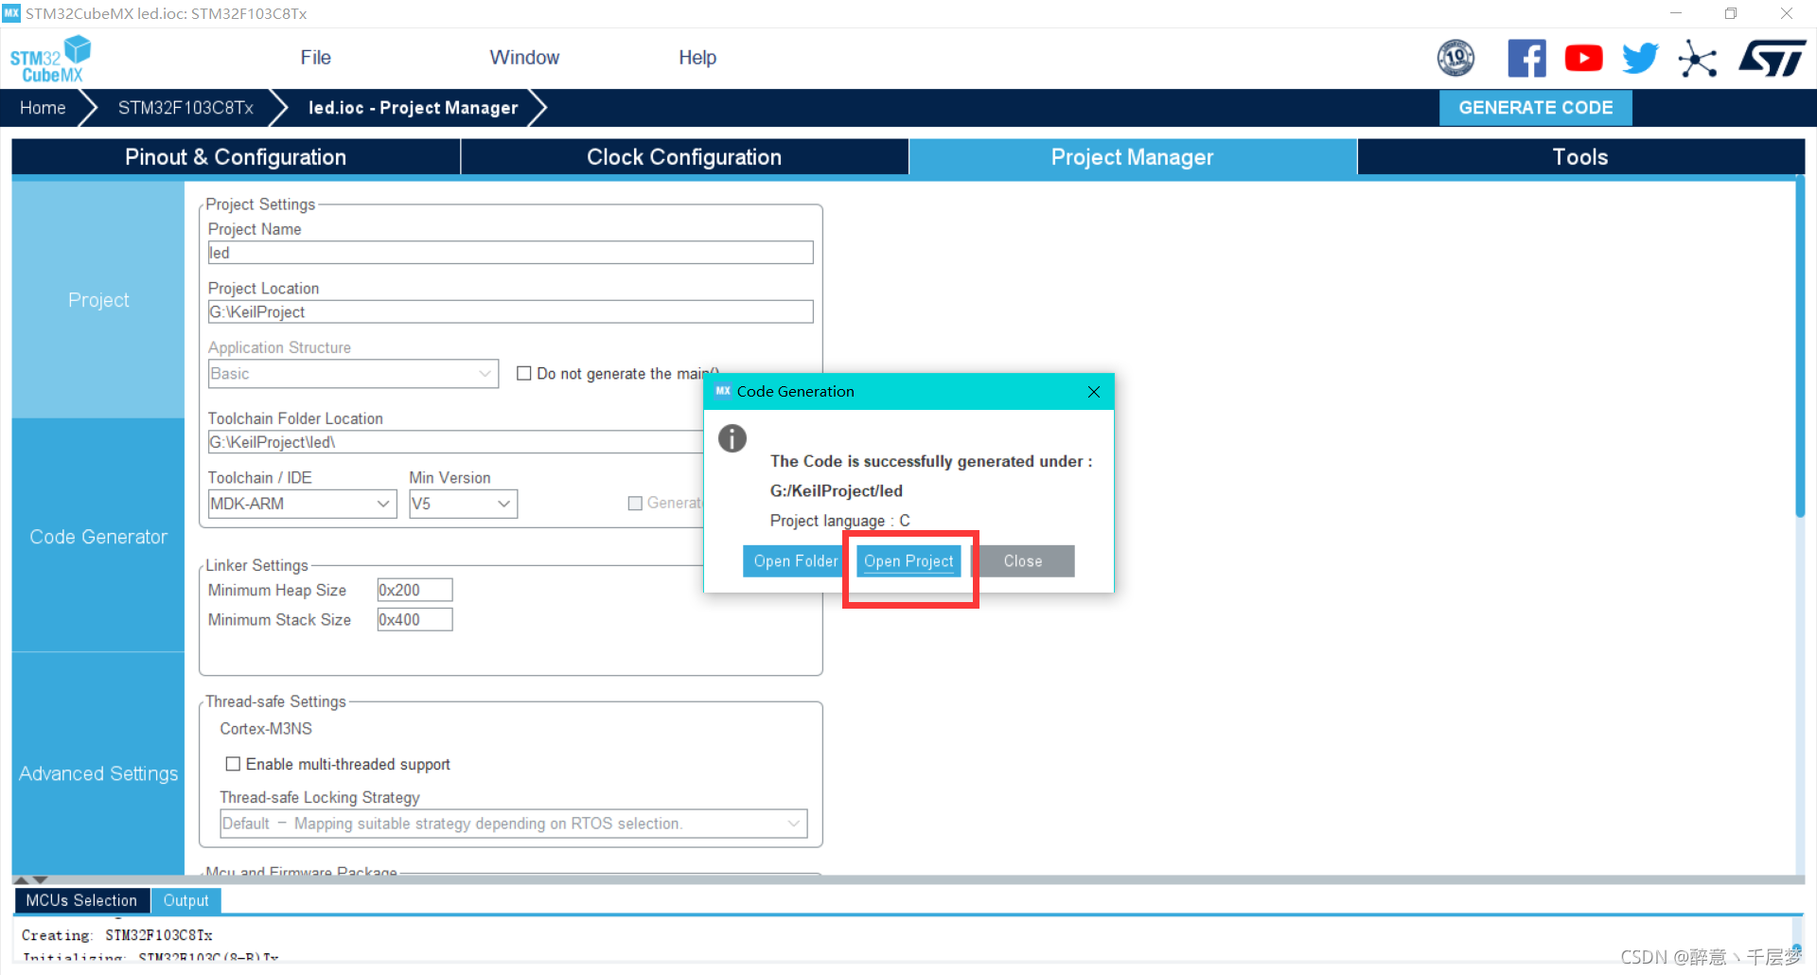Close the Code Generation dialog with X
The width and height of the screenshot is (1817, 975).
click(1093, 392)
